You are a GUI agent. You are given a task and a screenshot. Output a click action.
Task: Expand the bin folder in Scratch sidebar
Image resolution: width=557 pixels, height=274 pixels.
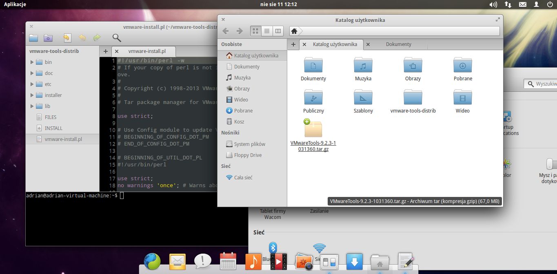(32, 62)
